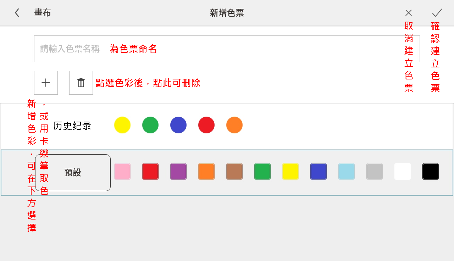
Task: Pick the white preset square swatch
Action: pyautogui.click(x=403, y=171)
